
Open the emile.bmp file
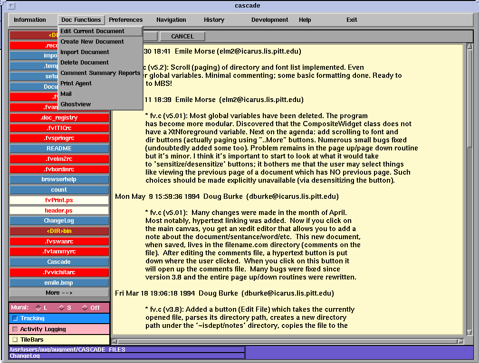tap(59, 283)
